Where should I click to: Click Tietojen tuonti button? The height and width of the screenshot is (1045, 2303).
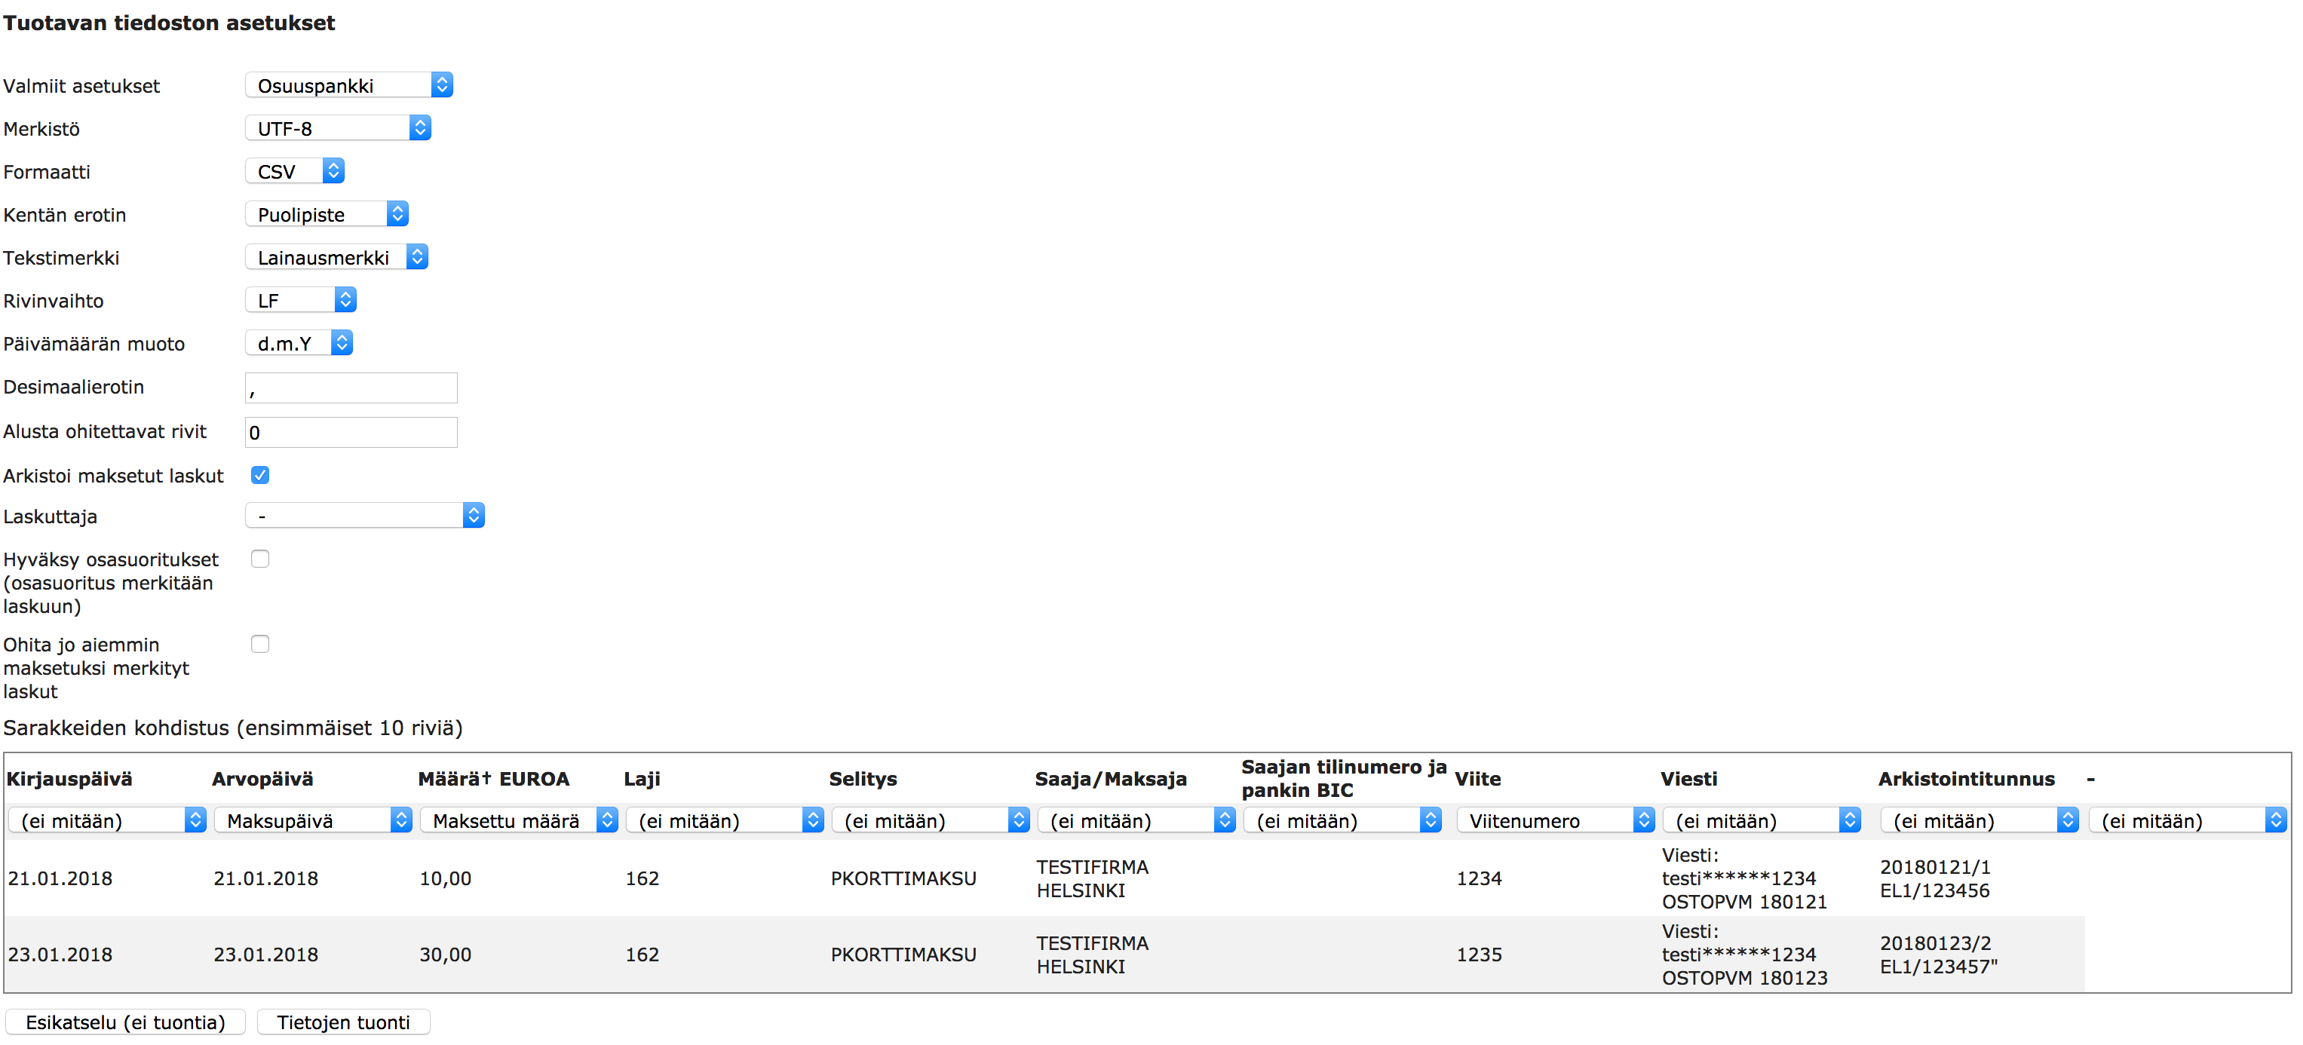343,1022
